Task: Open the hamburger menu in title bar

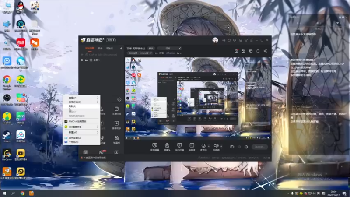Action: [251, 40]
